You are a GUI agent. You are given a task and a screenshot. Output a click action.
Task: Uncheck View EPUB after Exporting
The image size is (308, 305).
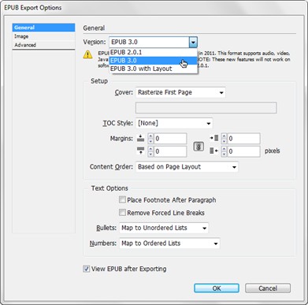tap(86, 269)
